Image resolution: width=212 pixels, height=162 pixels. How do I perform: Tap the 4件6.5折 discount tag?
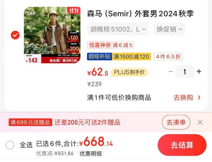coord(168,56)
